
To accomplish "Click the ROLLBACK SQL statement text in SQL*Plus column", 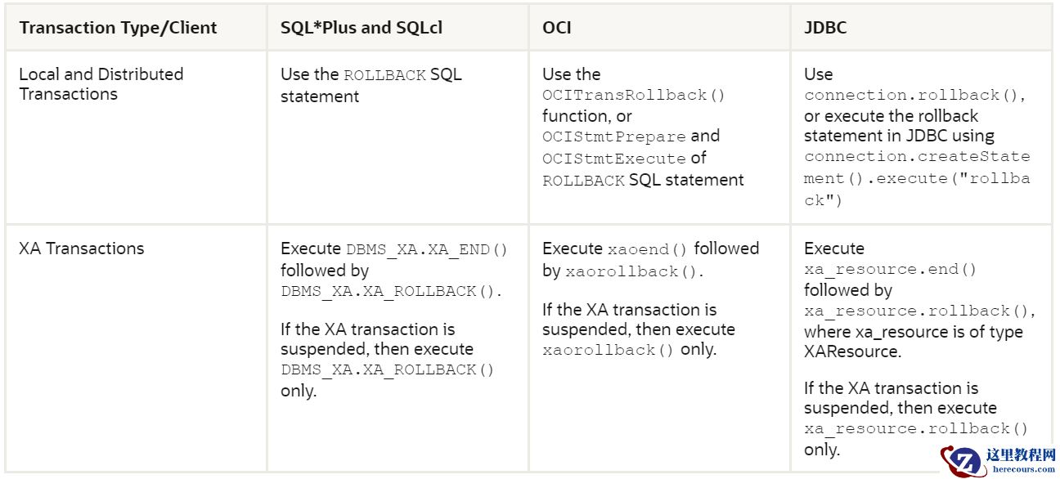I will pos(384,75).
